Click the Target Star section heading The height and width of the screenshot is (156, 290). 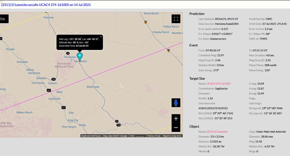[x=197, y=78]
